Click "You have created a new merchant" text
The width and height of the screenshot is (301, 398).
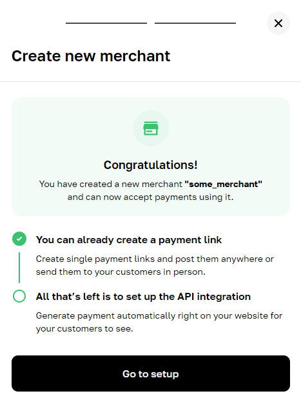[x=111, y=184]
